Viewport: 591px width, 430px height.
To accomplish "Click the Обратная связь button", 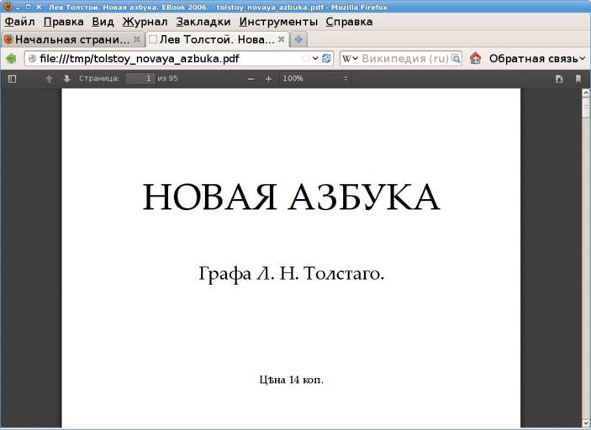I will 536,59.
